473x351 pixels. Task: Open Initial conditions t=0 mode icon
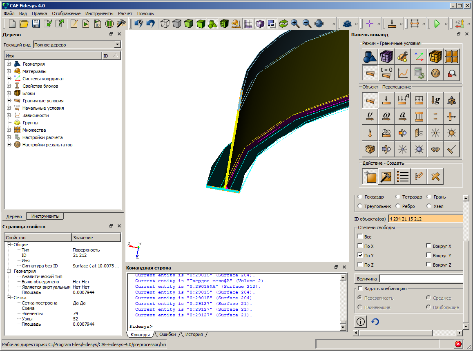click(x=386, y=73)
